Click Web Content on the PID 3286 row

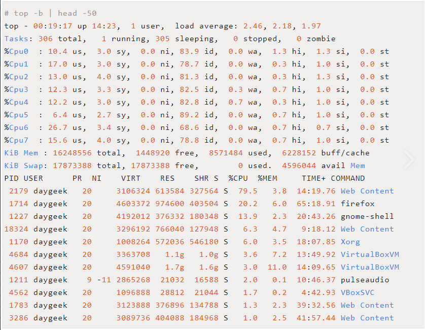tap(367, 318)
